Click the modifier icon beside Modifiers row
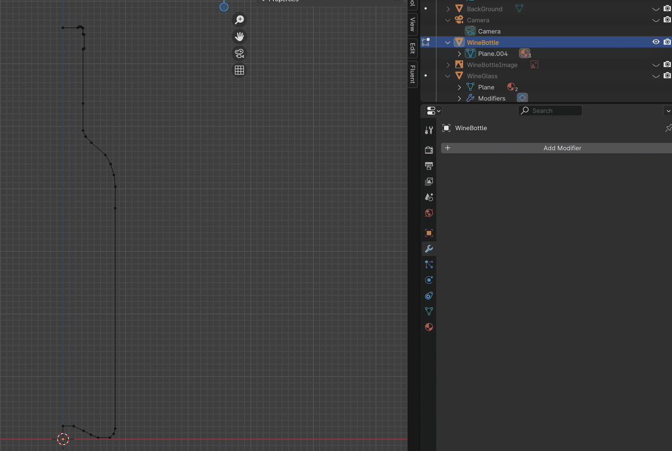 [x=522, y=98]
